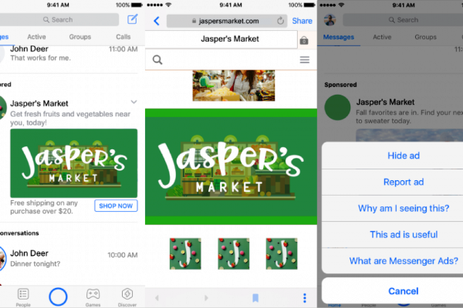Open the middle J product thumbnail

coord(234,254)
